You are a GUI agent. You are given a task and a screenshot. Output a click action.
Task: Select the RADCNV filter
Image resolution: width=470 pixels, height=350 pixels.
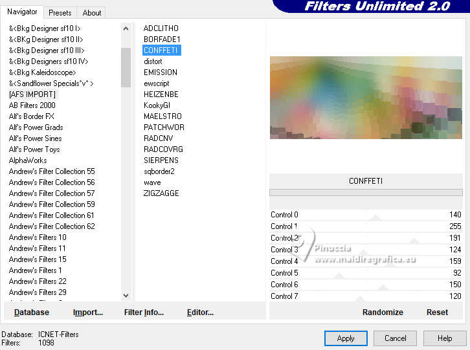(158, 138)
